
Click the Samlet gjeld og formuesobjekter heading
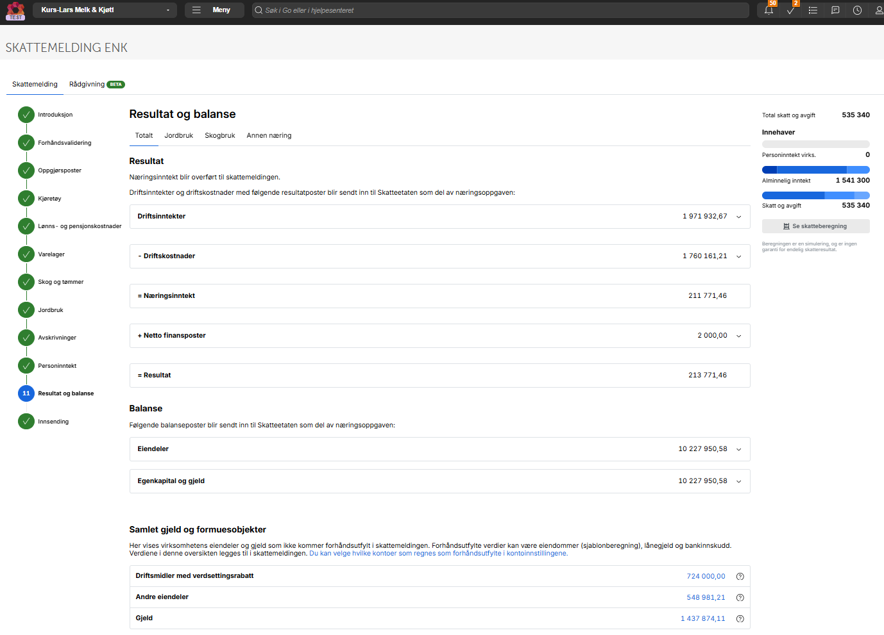point(198,530)
